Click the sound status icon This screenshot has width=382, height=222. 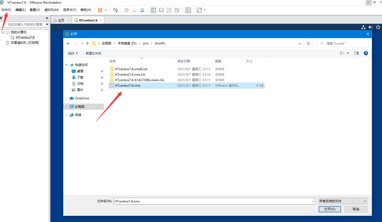(x=371, y=27)
